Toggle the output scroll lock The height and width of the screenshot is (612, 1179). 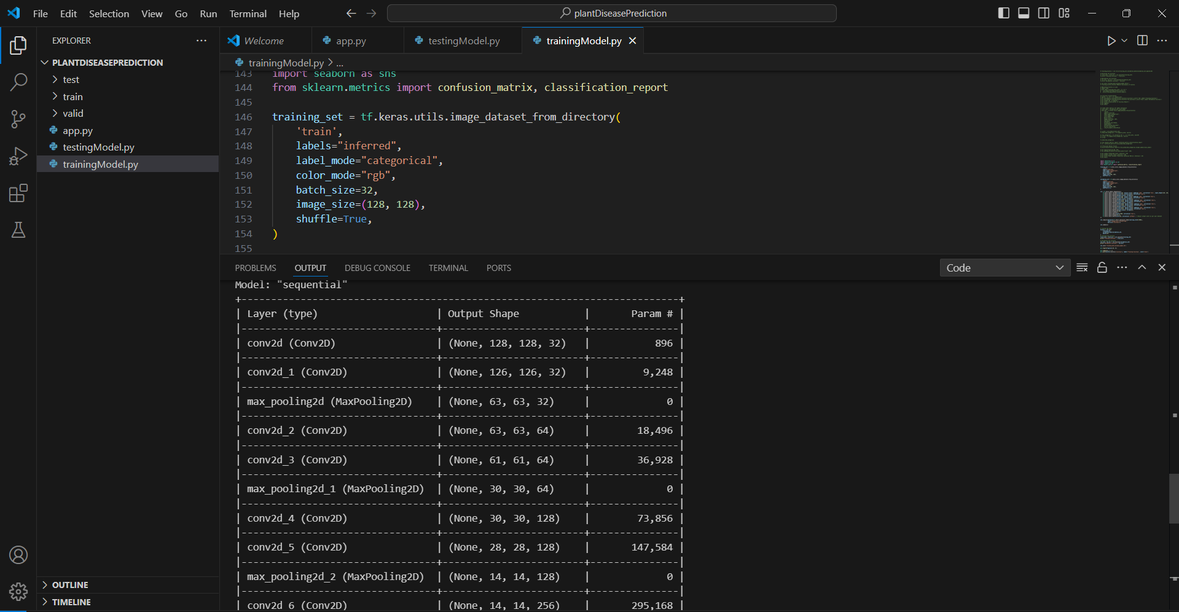1102,268
